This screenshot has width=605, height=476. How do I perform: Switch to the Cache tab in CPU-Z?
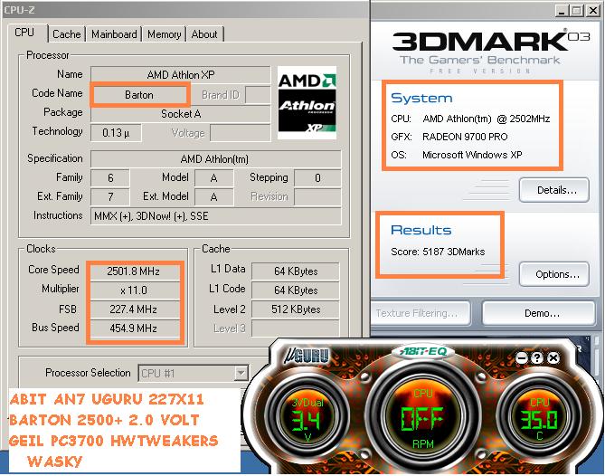[66, 34]
